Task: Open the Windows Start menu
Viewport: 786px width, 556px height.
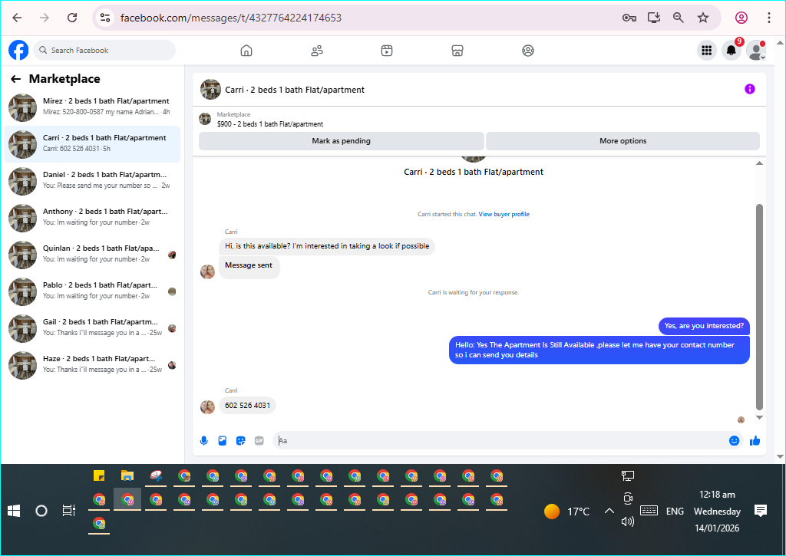Action: 14,511
